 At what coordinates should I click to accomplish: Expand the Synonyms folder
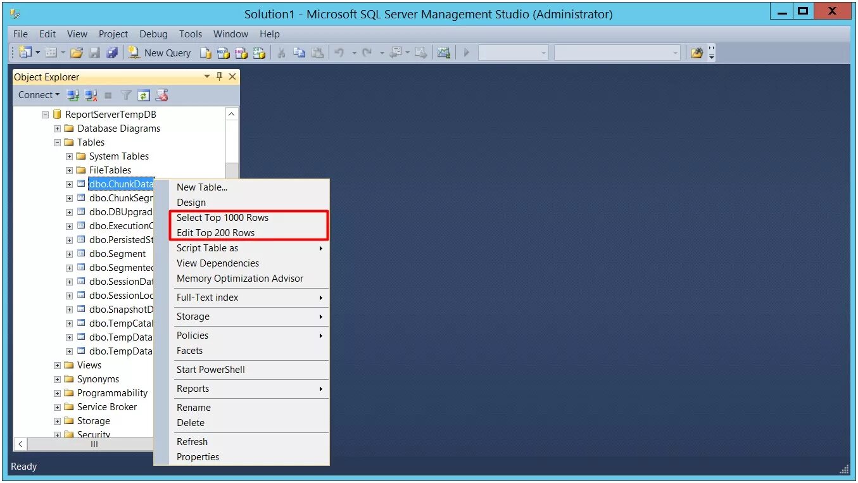[57, 379]
